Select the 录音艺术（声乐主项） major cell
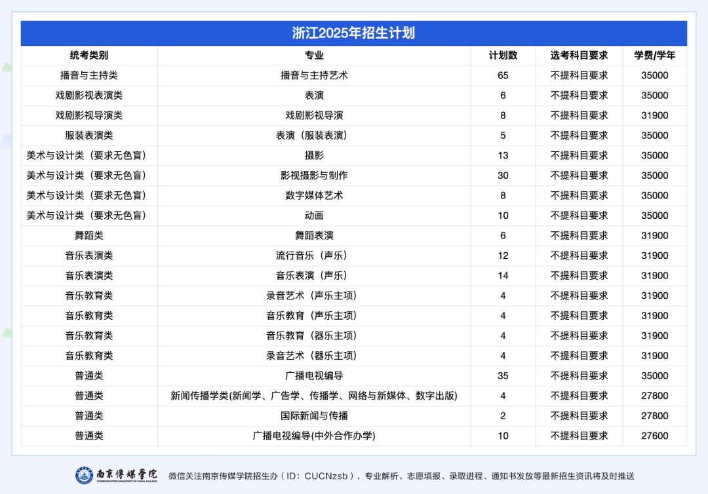708x494 pixels. [x=314, y=295]
